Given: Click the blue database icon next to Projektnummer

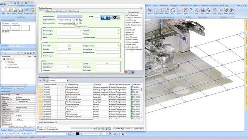Looking at the screenshot, I should (x=77, y=20).
